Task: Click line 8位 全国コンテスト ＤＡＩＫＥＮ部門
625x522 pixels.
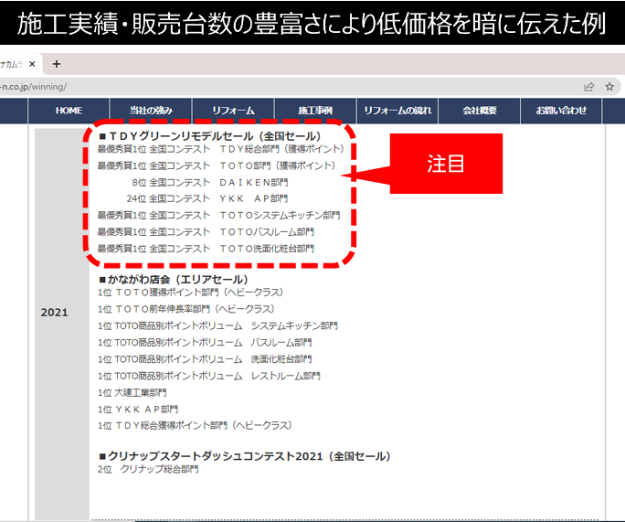Action: [210, 182]
